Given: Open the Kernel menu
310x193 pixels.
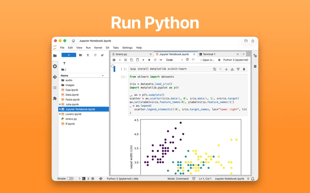Looking at the screenshot, I should click(98, 48).
